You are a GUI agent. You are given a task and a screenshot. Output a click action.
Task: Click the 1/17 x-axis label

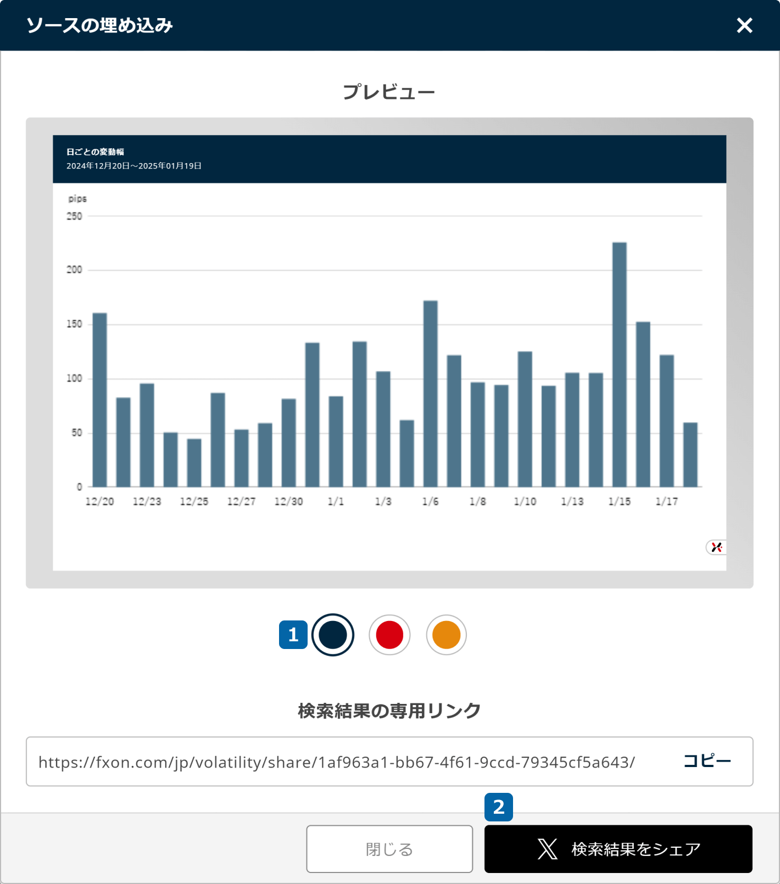coord(667,501)
